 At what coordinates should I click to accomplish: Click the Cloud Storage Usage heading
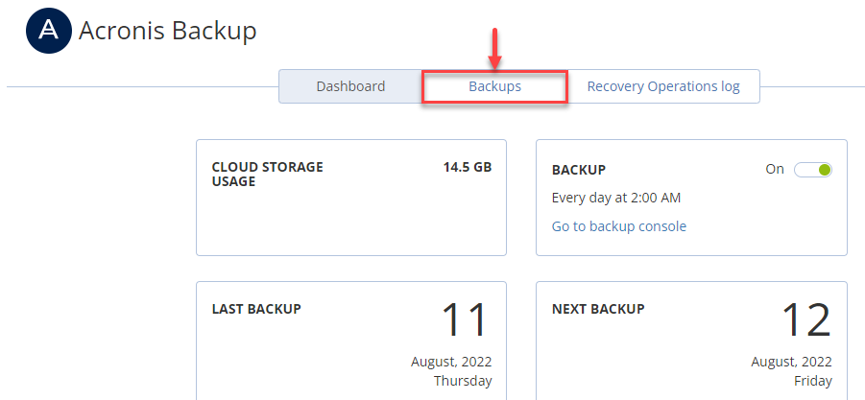pyautogui.click(x=267, y=174)
